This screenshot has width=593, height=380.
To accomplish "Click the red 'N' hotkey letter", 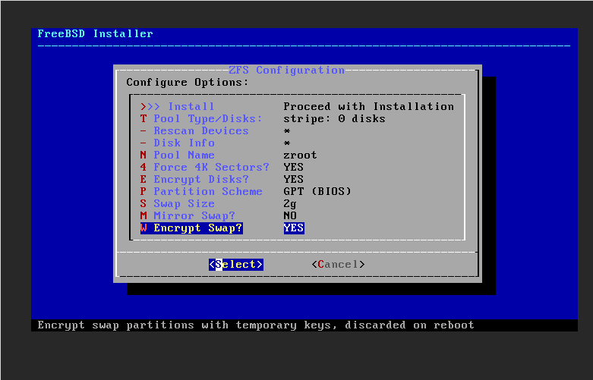I will [x=144, y=155].
